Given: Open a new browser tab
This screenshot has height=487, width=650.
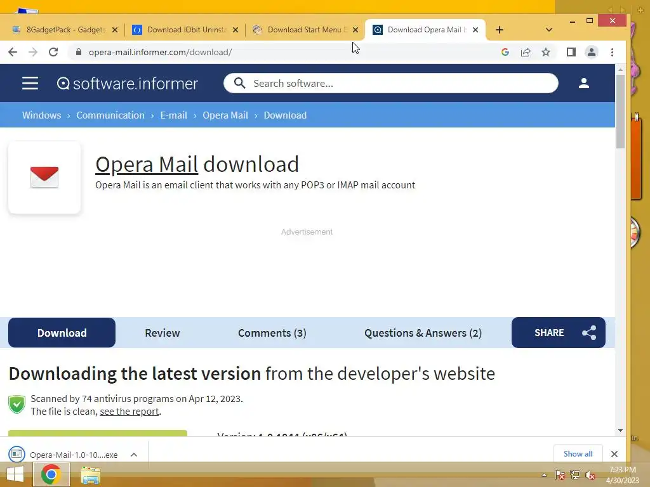Looking at the screenshot, I should (500, 30).
